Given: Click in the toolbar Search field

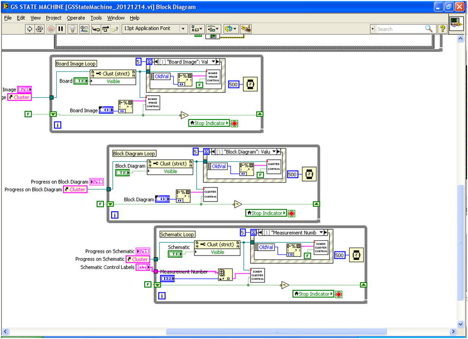Looking at the screenshot, I should [x=401, y=29].
